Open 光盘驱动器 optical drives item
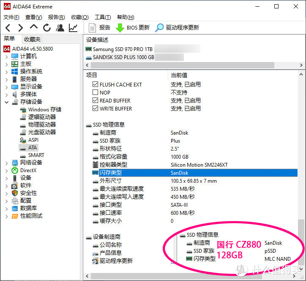The height and width of the screenshot is (281, 306). [38, 132]
